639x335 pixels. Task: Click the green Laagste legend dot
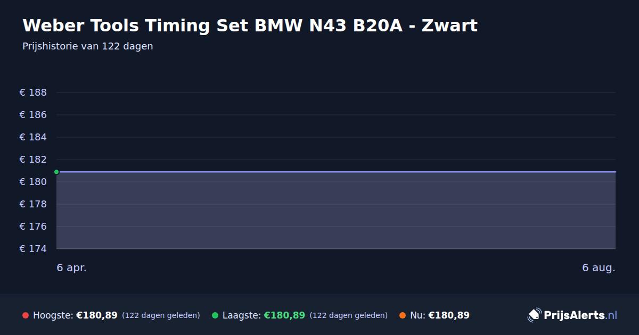coord(215,315)
